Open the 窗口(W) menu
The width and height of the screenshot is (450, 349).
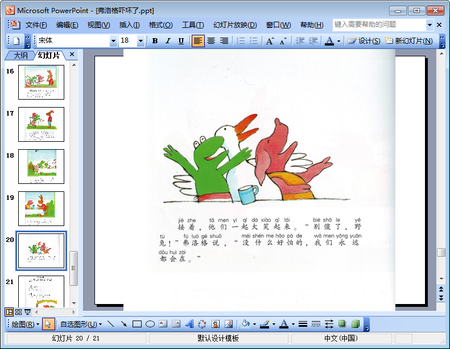pyautogui.click(x=278, y=25)
